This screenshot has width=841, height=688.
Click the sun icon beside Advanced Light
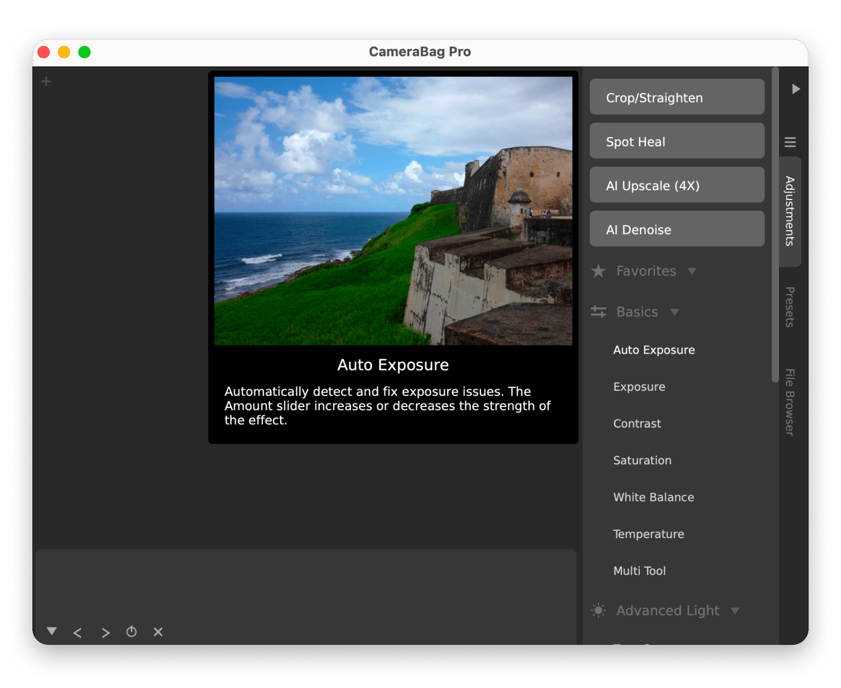[598, 610]
